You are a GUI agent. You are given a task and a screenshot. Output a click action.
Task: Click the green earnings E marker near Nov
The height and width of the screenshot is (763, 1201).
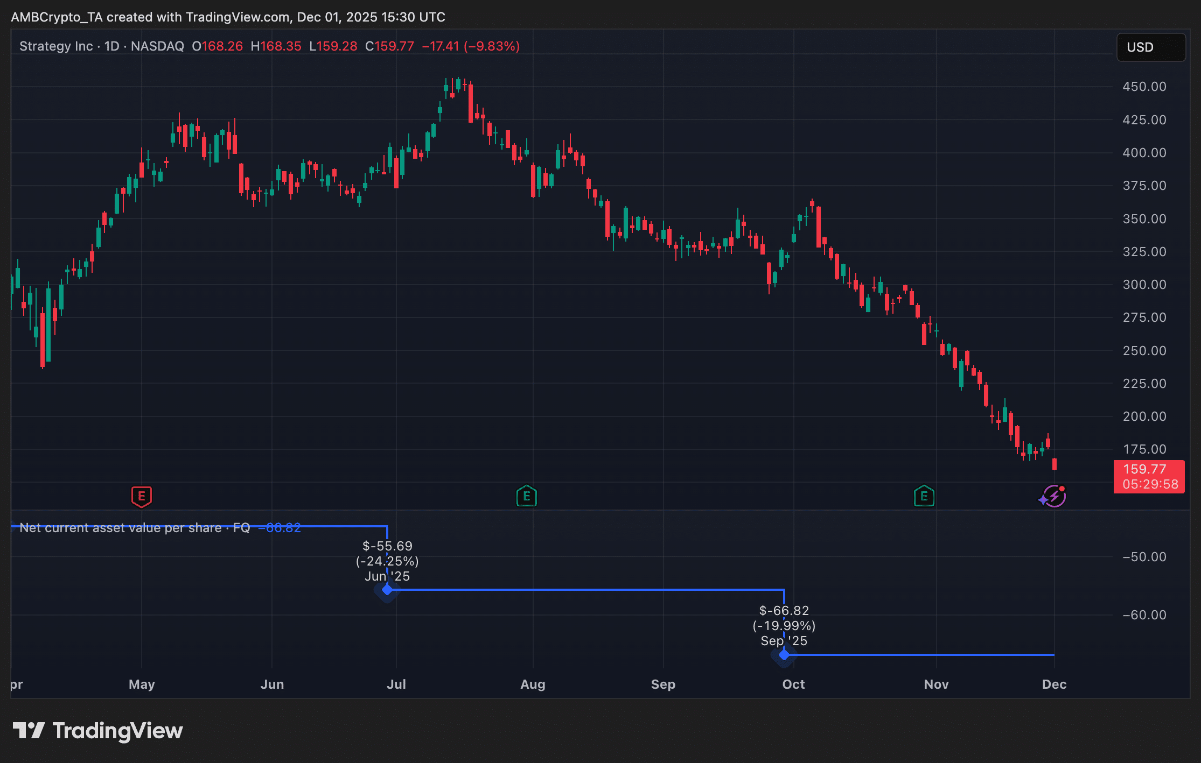pos(924,496)
